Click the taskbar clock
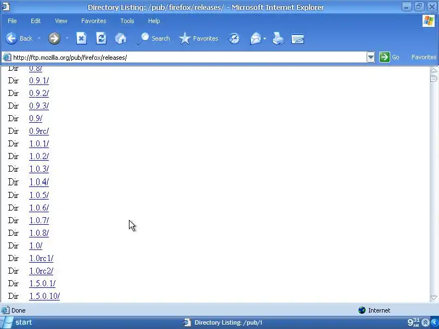 pyautogui.click(x=414, y=322)
